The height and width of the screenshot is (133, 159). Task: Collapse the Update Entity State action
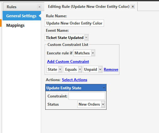[104, 88]
